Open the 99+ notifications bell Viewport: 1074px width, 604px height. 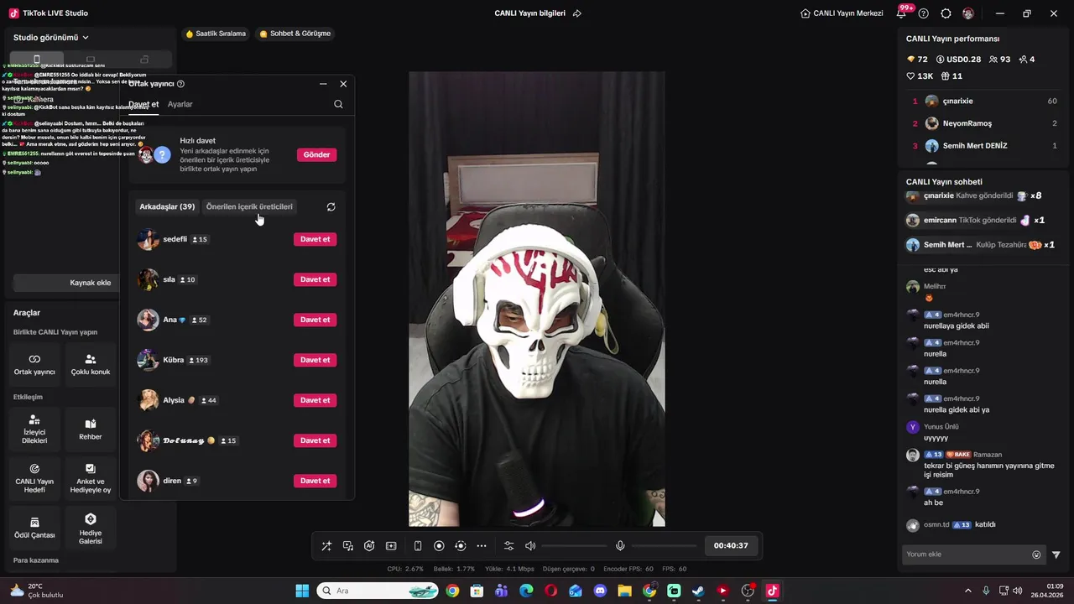click(x=903, y=13)
